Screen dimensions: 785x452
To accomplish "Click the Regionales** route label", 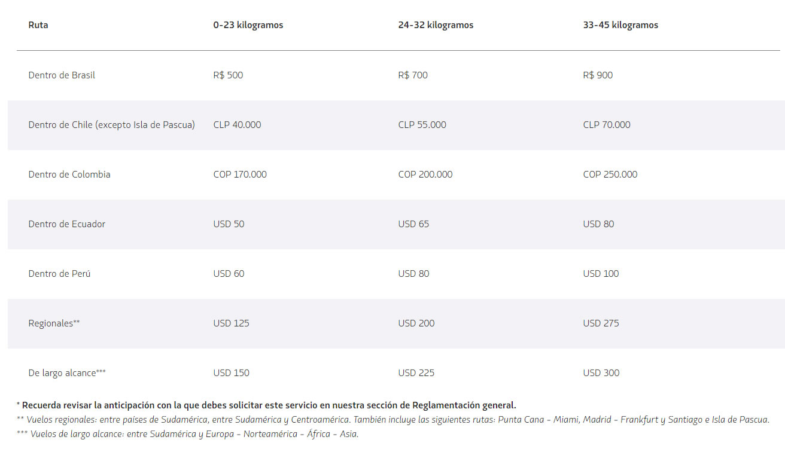I will [x=54, y=323].
